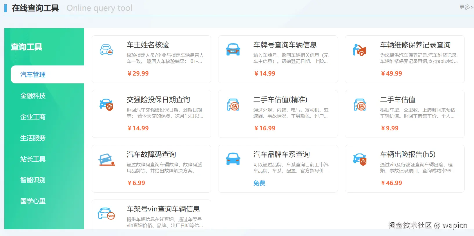Open the 生活服务 category

pos(33,138)
